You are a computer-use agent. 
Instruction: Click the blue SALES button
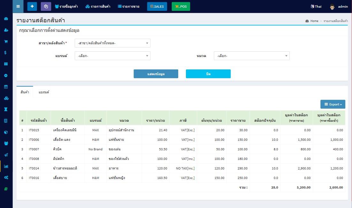coord(157,6)
